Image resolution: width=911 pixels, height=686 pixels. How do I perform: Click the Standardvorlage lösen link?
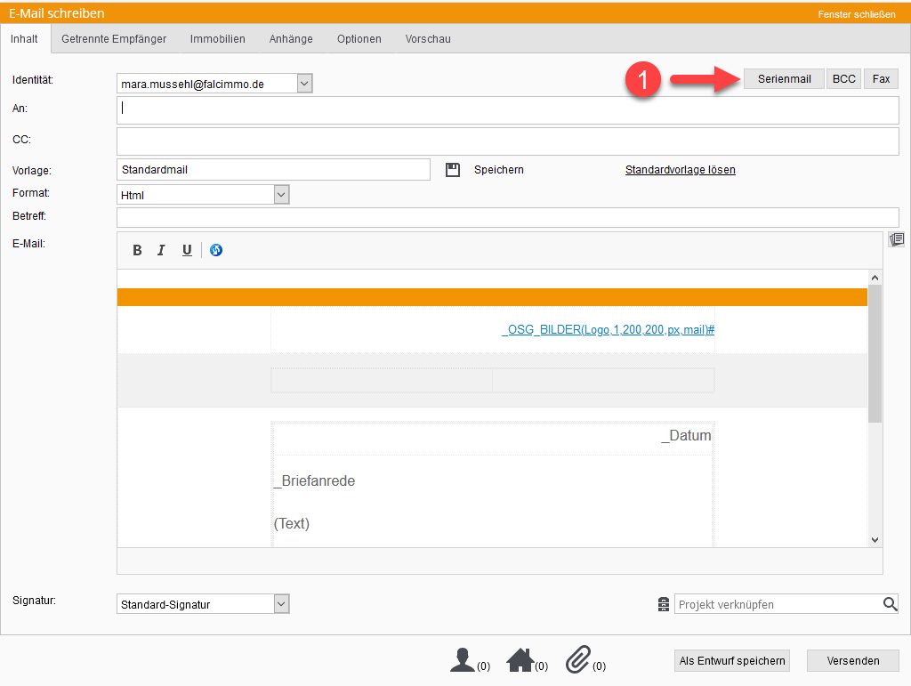(x=680, y=170)
